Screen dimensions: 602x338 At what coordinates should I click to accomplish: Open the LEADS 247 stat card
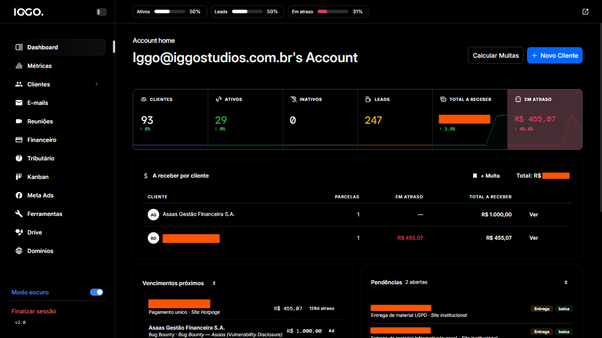tap(395, 119)
